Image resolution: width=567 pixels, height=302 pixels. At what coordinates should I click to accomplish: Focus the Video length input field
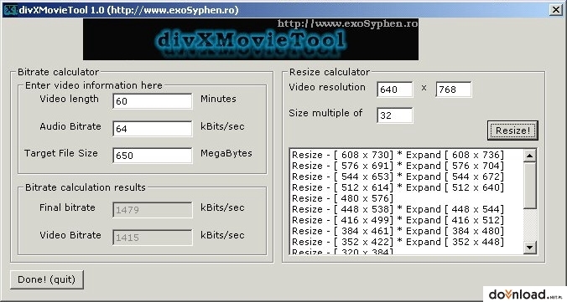coord(153,101)
